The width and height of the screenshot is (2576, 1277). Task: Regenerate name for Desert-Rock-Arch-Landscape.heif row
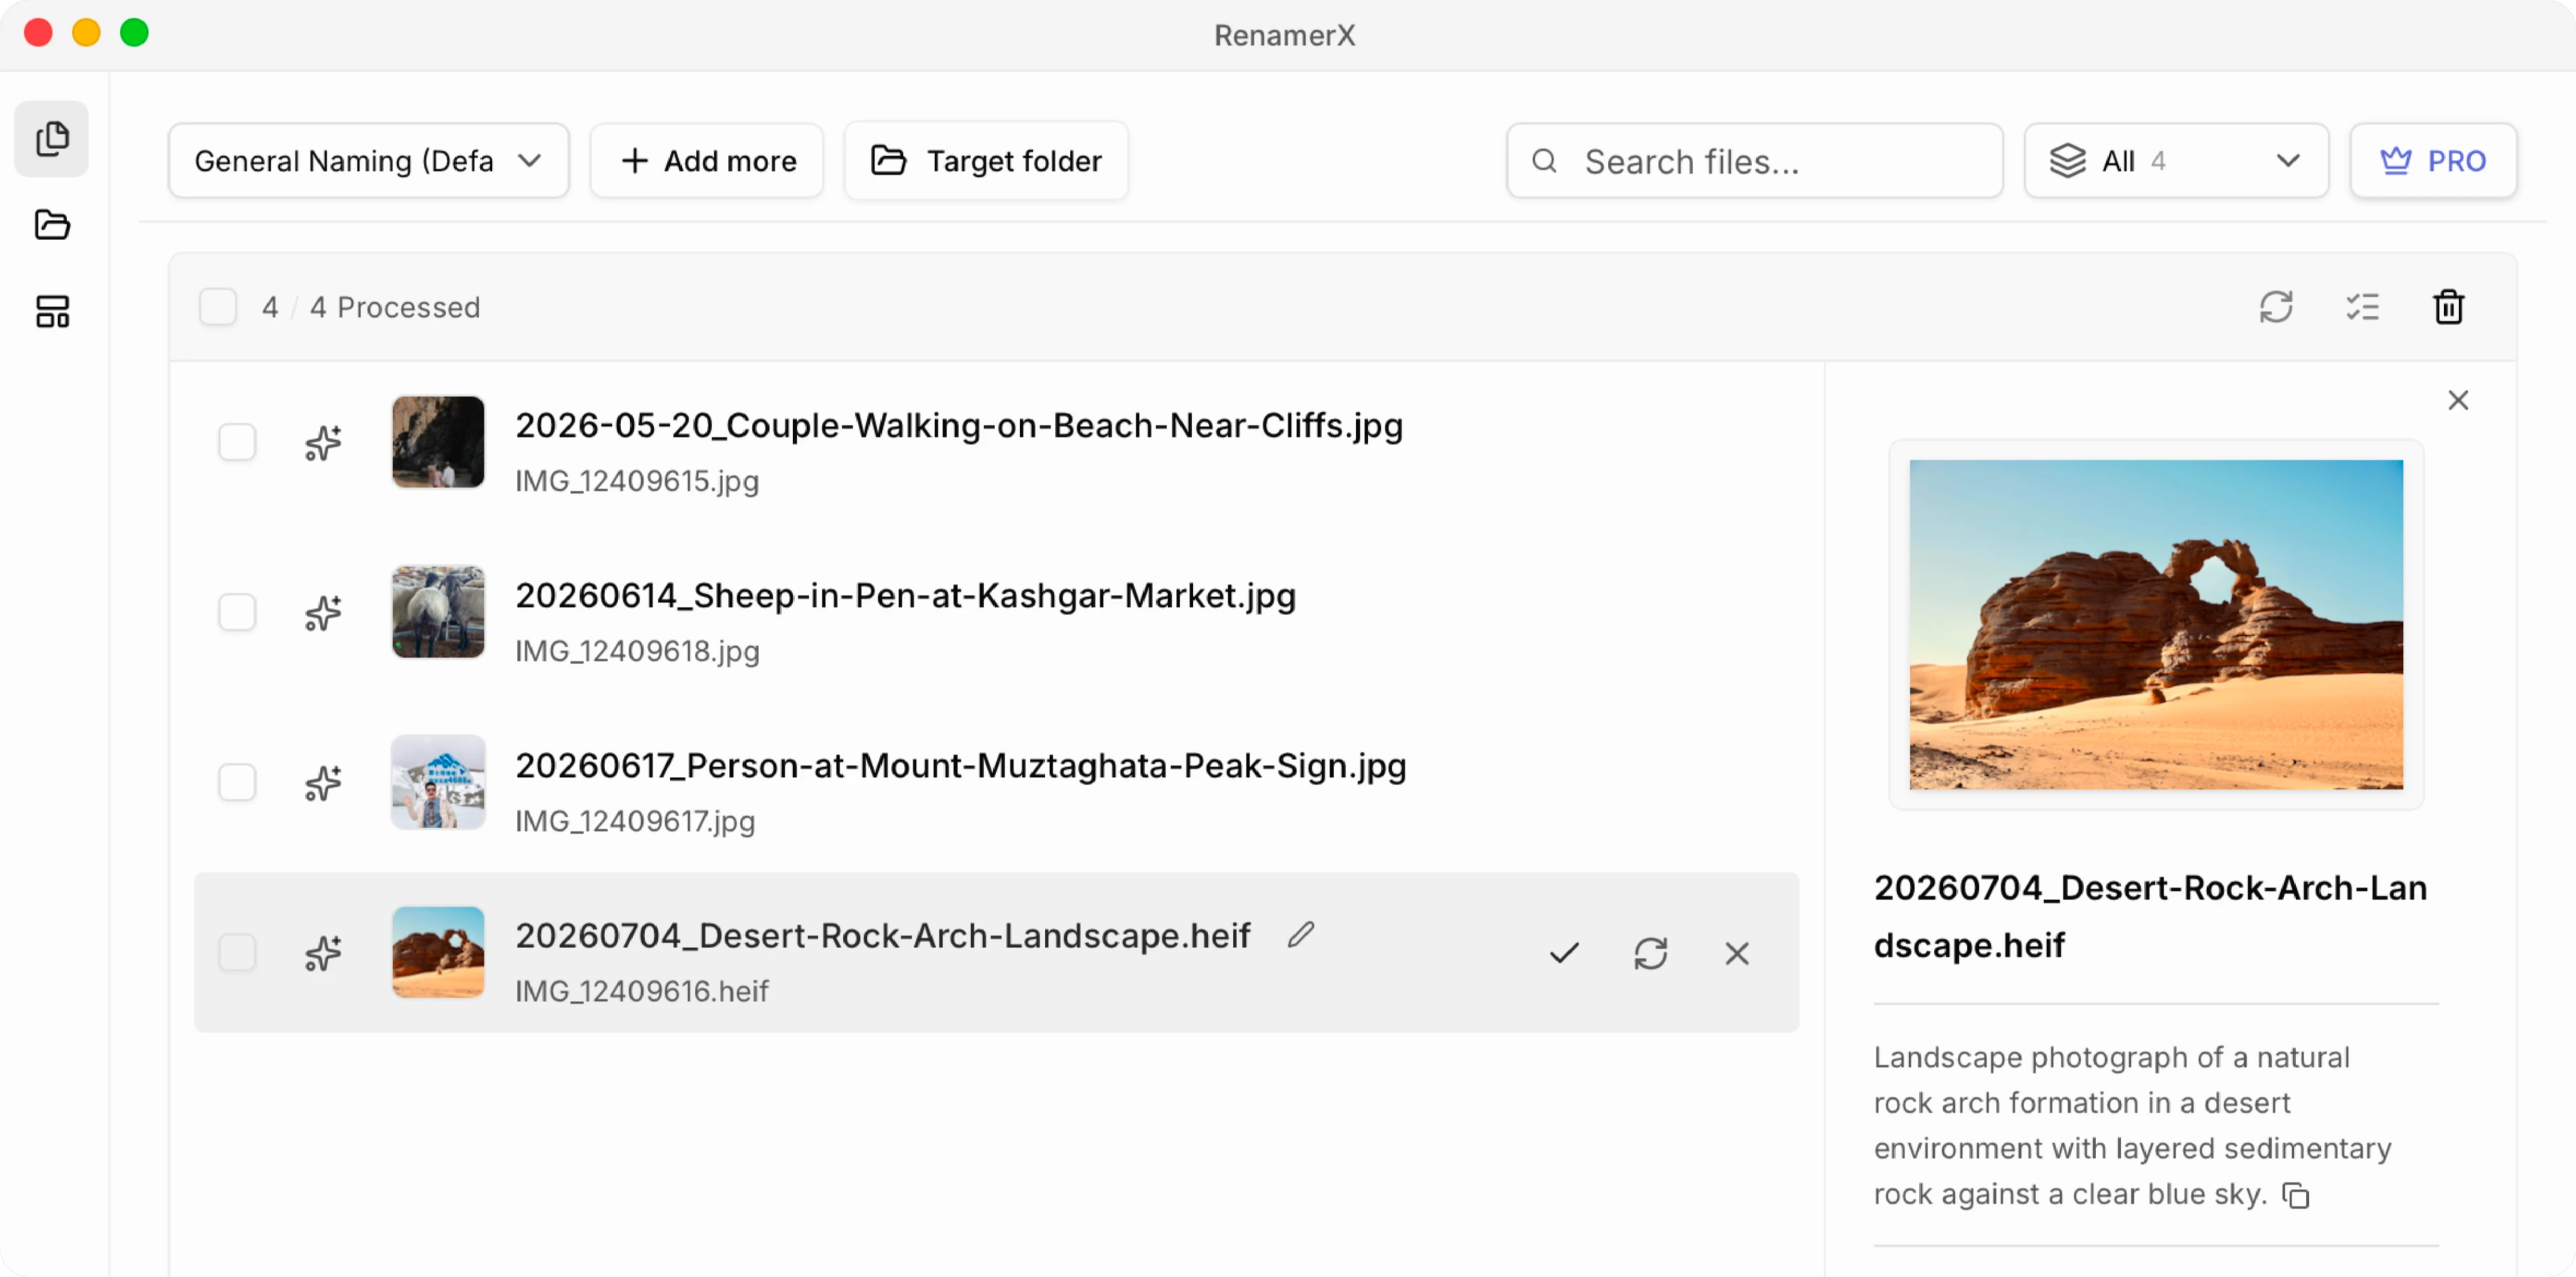pos(1650,953)
